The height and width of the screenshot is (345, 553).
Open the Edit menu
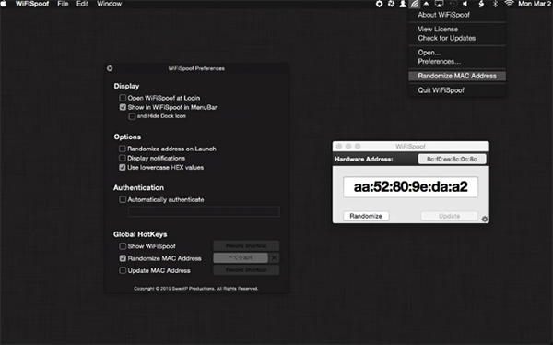pos(83,4)
